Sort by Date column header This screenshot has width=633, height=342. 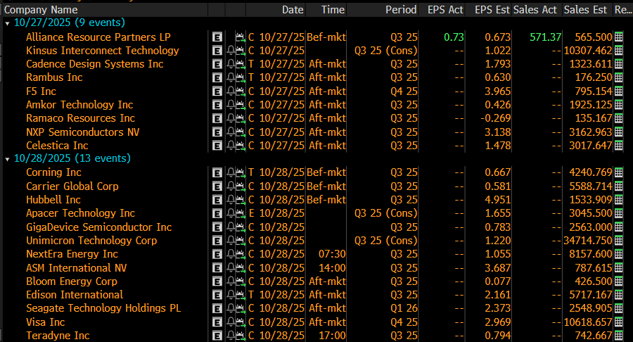293,10
